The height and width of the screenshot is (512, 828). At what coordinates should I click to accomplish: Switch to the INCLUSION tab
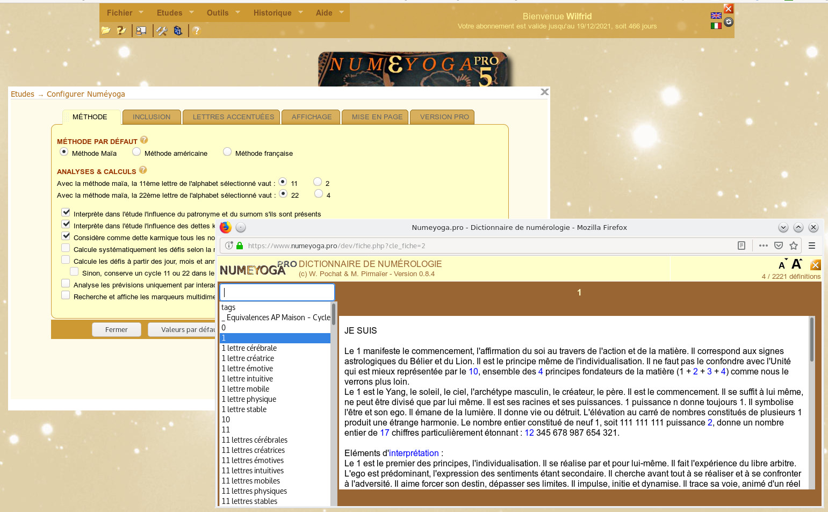[x=152, y=117]
